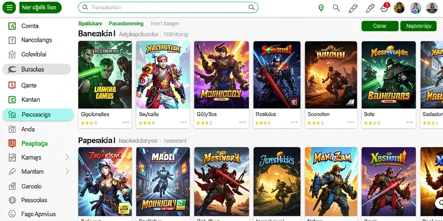Open the 'ManiZam' game thumbnail in the second row

(x=331, y=182)
